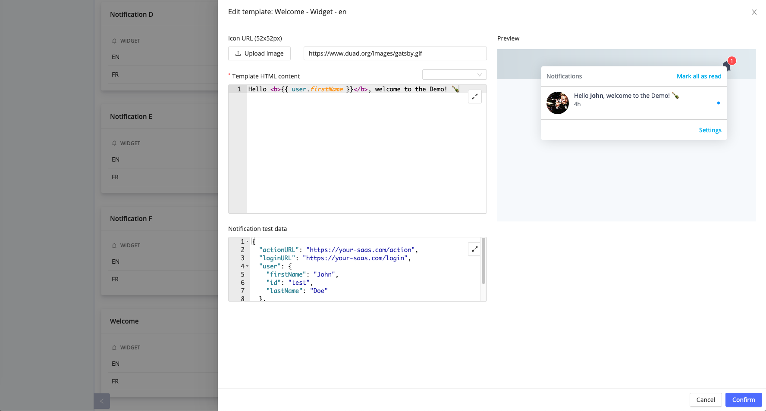The height and width of the screenshot is (411, 766).
Task: Collapse the "user" JSON object fold arrow
Action: 248,266
